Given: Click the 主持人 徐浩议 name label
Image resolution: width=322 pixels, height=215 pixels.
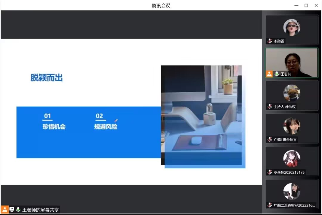Looking at the screenshot, I should coord(285,107).
